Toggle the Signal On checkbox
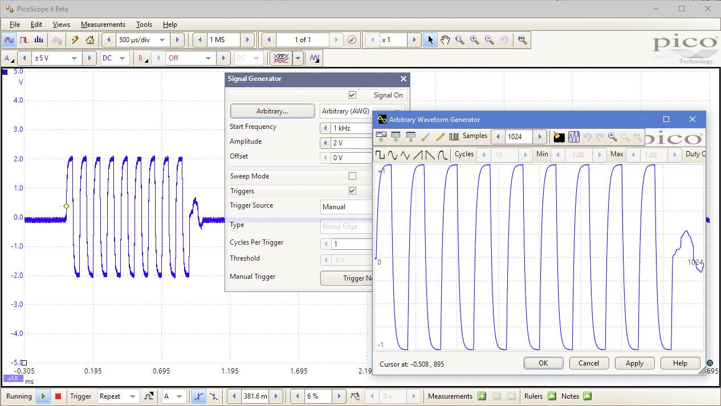Viewport: 721px width, 406px height. click(352, 95)
